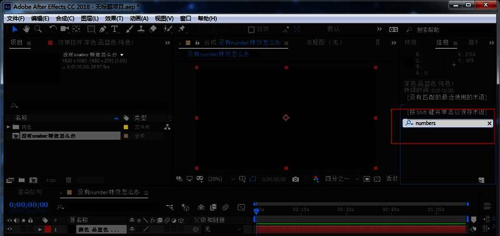Switch to the 信息 panel tab
This screenshot has width=500, height=236.
tap(442, 42)
